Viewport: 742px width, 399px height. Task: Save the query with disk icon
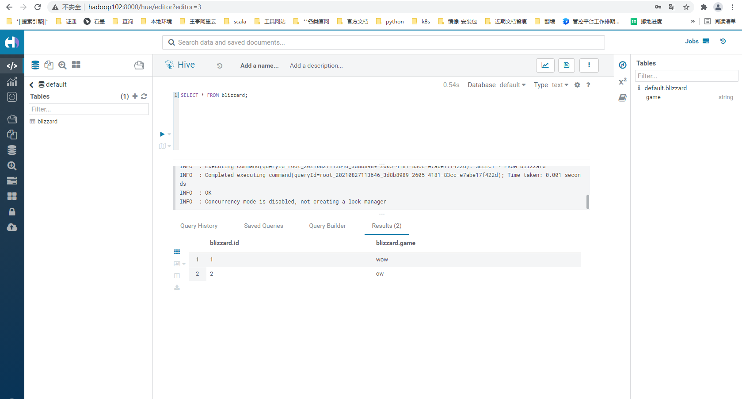pos(567,65)
